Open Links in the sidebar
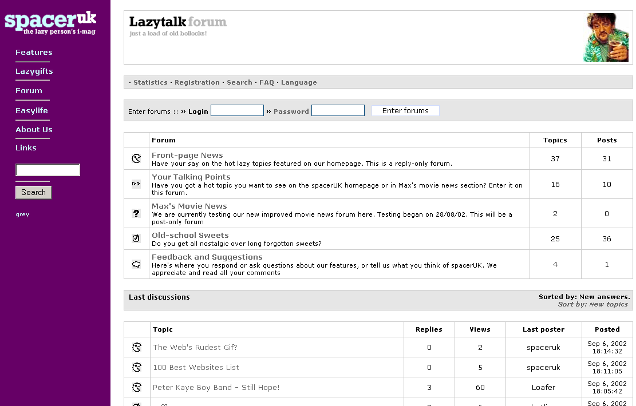The image size is (636, 406). tap(26, 148)
